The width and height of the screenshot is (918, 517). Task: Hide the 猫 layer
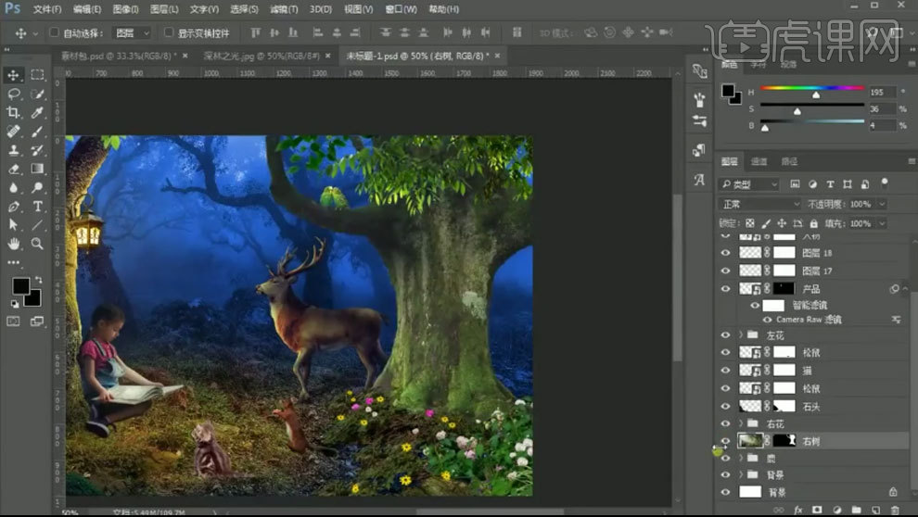point(726,371)
